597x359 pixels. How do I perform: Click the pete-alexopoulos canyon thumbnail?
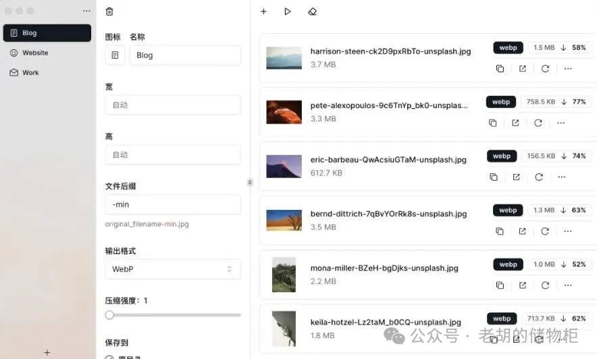(x=284, y=112)
